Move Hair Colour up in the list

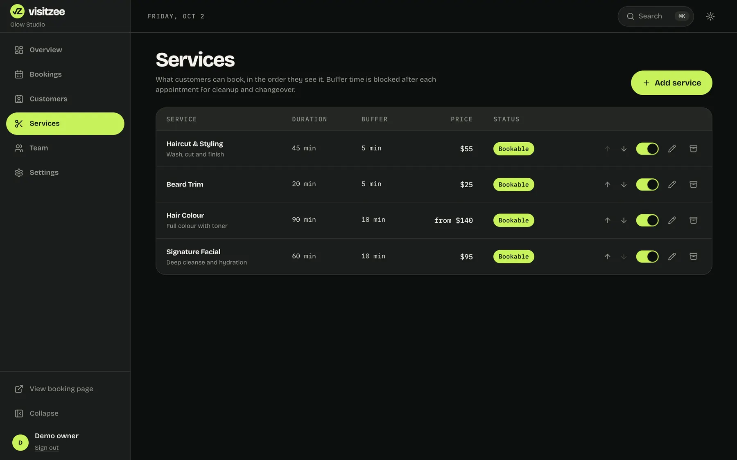point(607,220)
